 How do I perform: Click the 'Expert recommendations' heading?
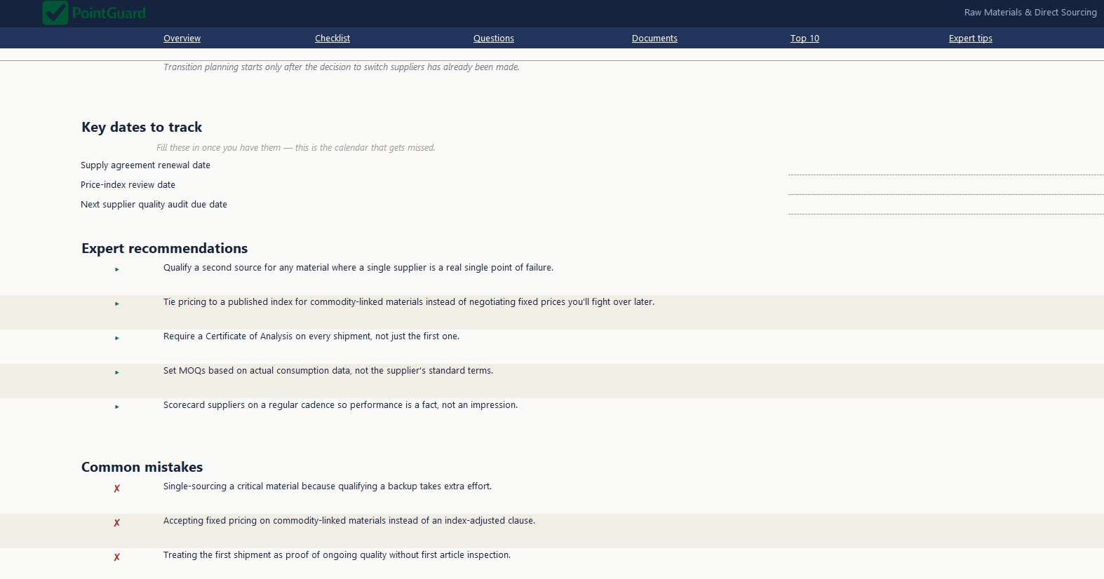(165, 248)
